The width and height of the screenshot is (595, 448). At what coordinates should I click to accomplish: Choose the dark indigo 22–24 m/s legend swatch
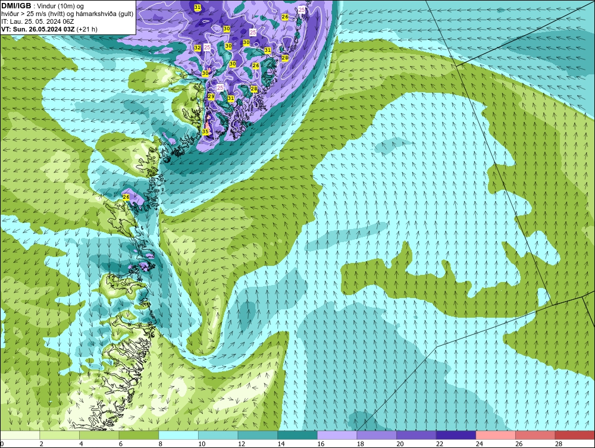pos(456,435)
